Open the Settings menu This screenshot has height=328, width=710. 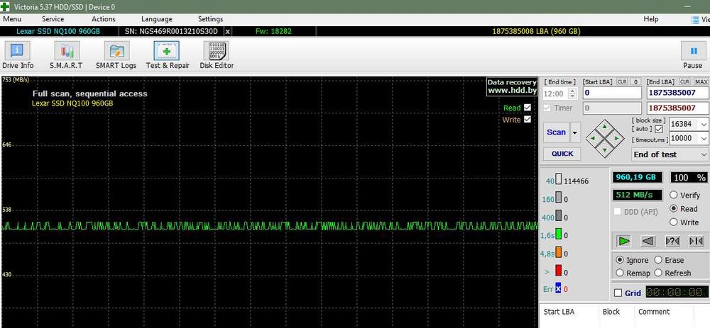[x=211, y=19]
